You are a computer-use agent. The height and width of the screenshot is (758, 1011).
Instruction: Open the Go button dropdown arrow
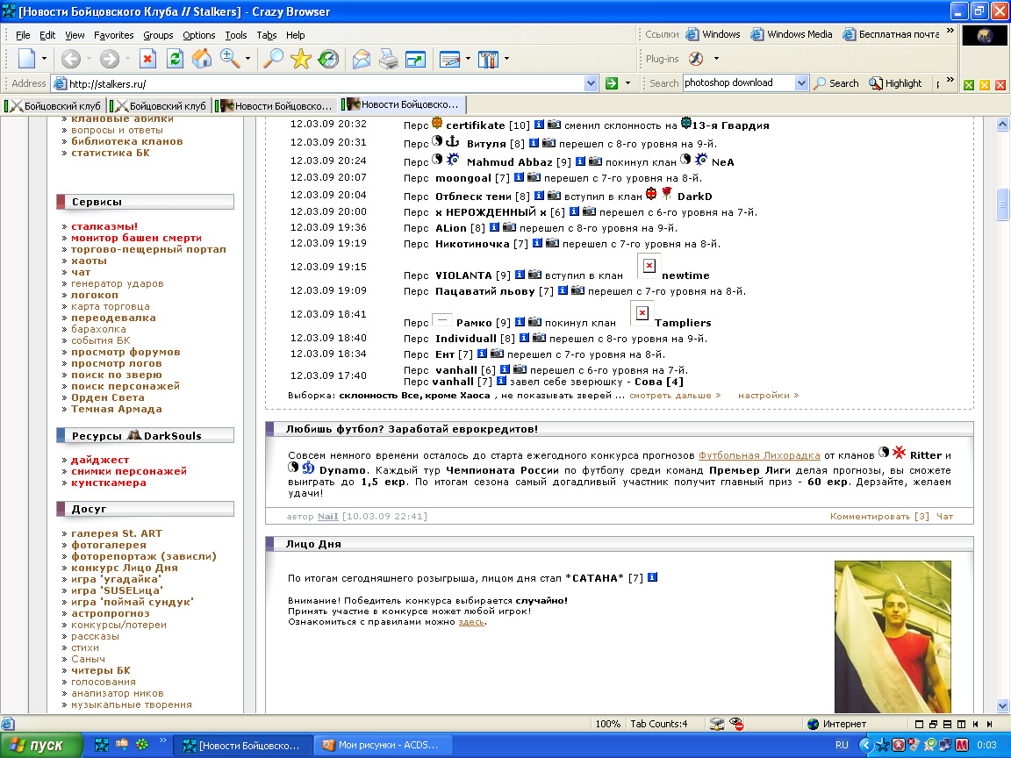(627, 83)
